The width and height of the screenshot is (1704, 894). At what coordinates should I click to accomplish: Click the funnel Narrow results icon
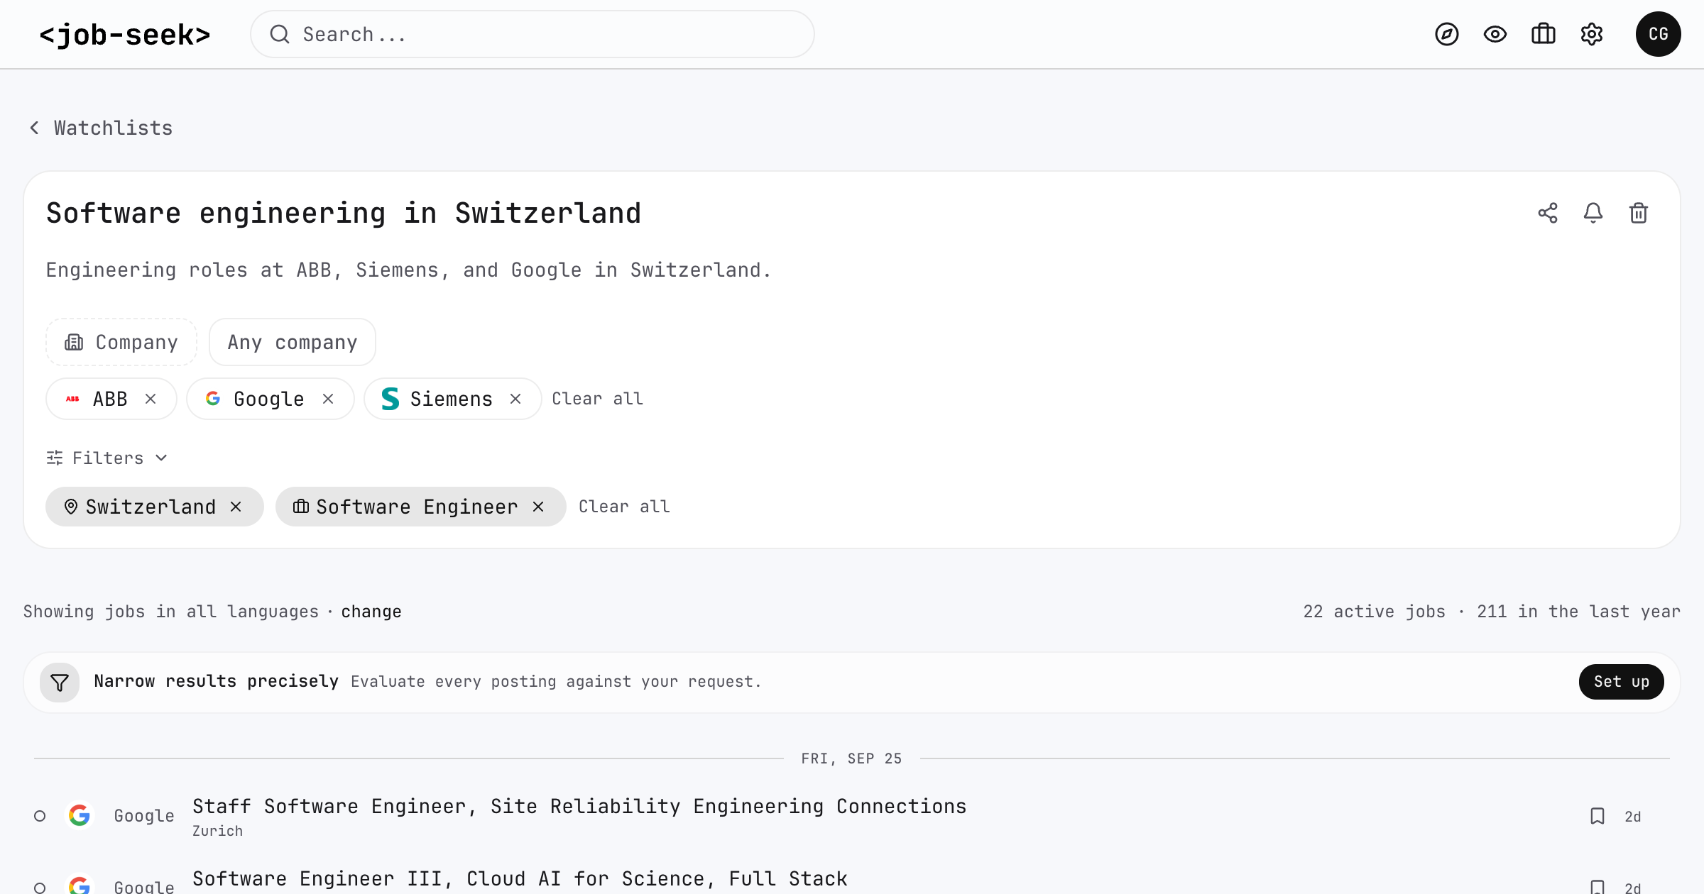click(60, 683)
